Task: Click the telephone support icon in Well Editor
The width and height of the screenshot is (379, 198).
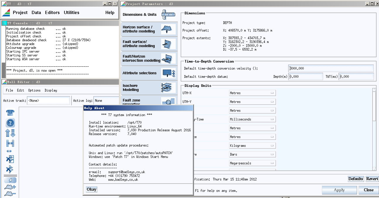Action: click(10, 113)
